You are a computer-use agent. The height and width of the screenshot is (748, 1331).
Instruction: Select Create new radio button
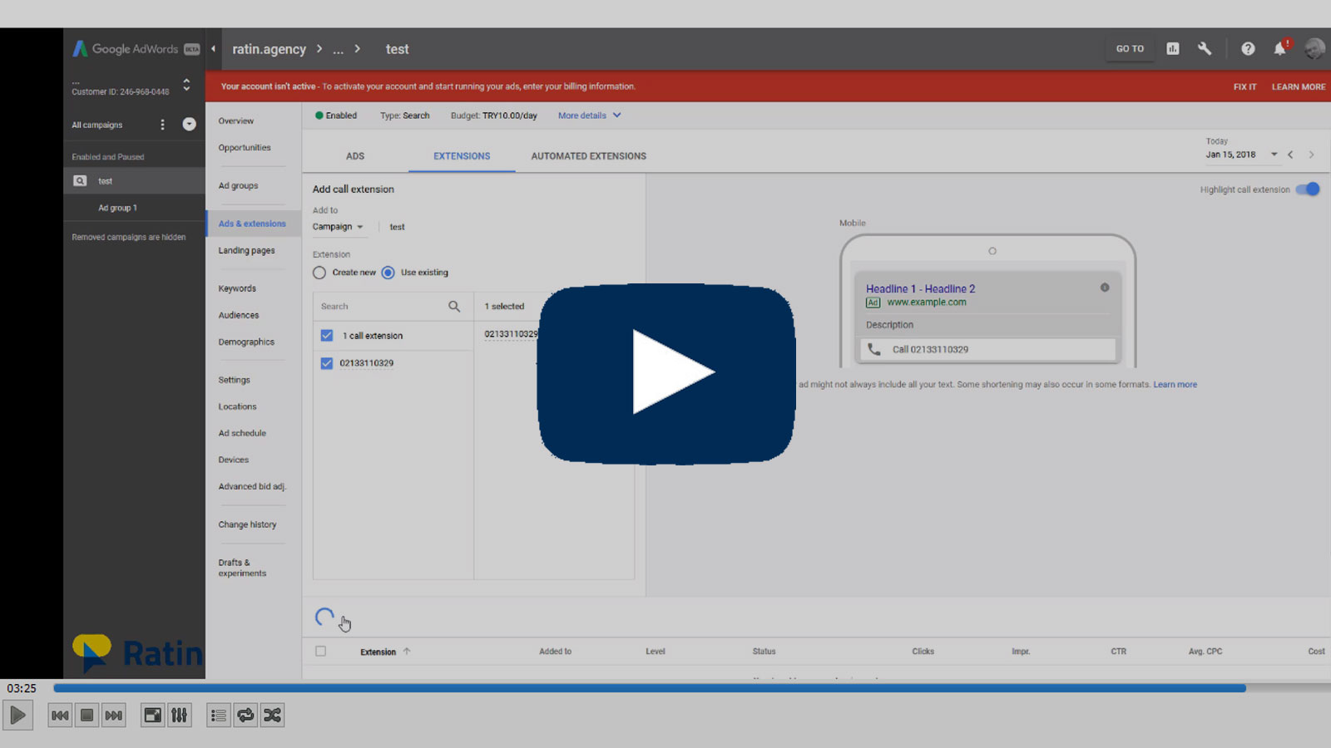coord(319,273)
